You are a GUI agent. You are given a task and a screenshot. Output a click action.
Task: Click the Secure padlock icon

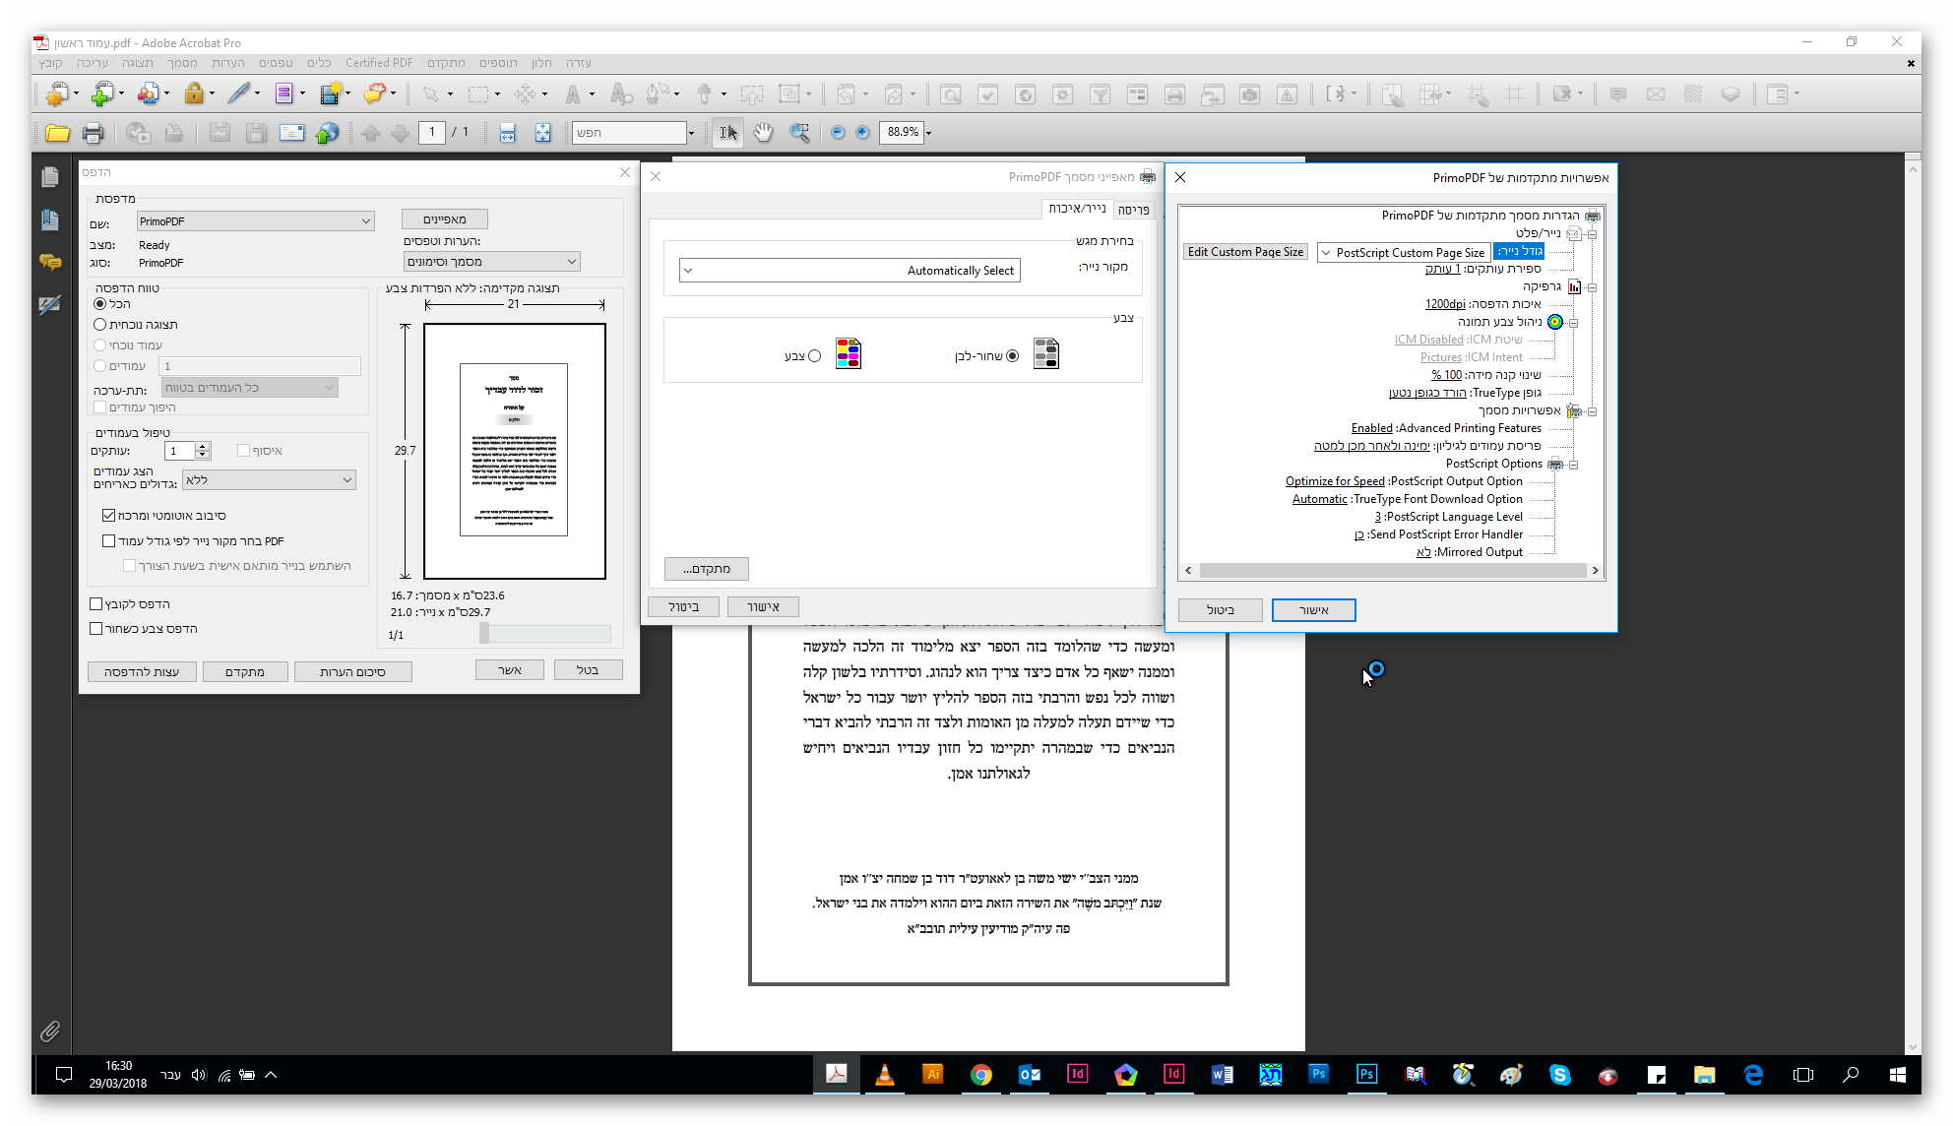pos(194,94)
